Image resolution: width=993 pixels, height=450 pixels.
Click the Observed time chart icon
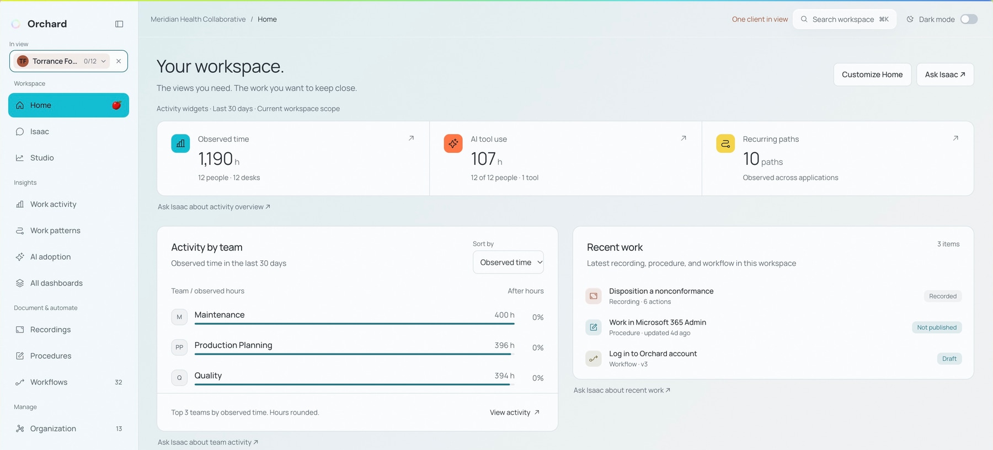point(180,143)
